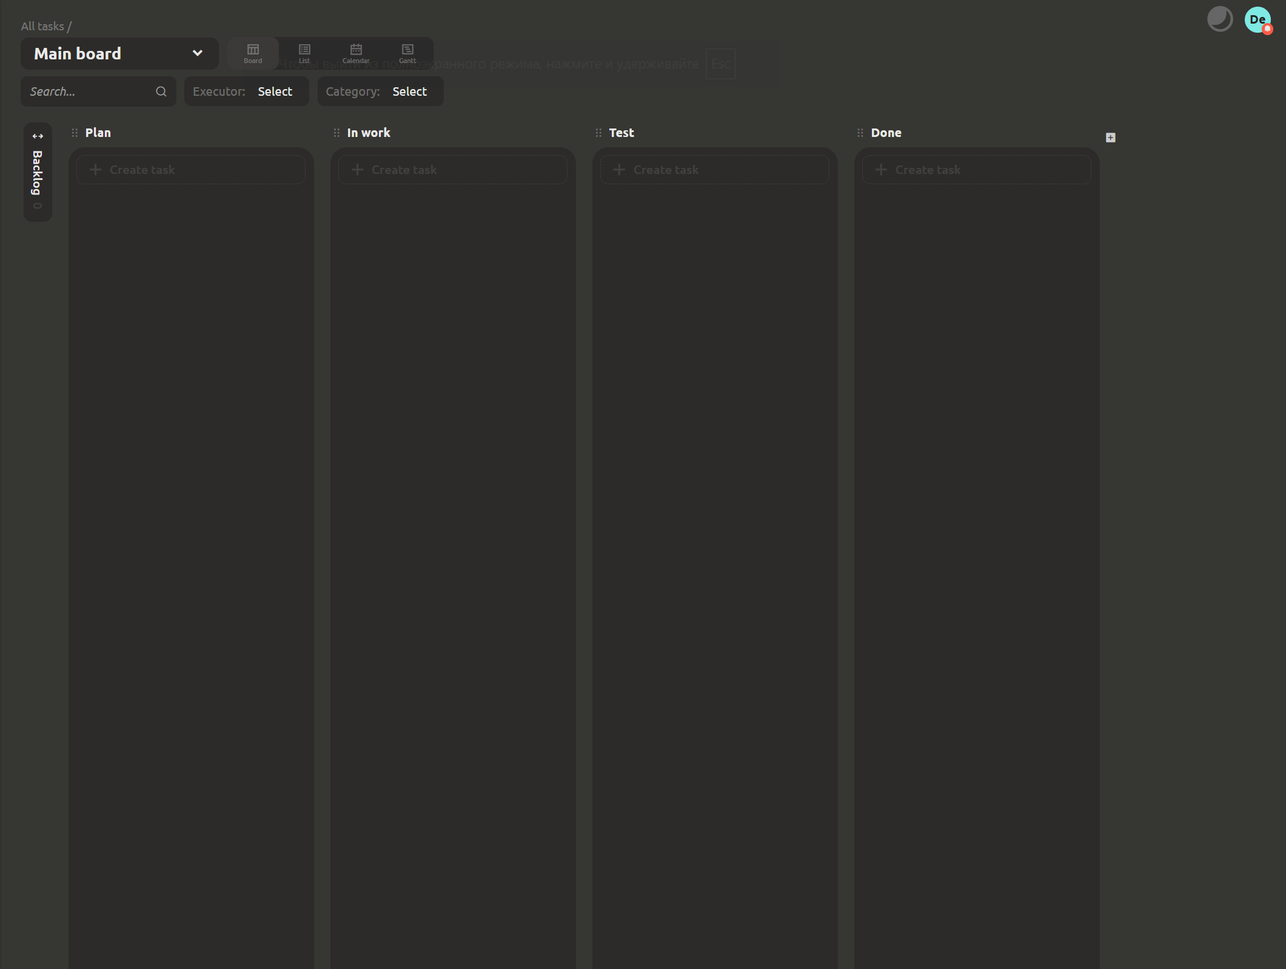Switch to the List view tab
1286x969 pixels.
click(x=304, y=53)
